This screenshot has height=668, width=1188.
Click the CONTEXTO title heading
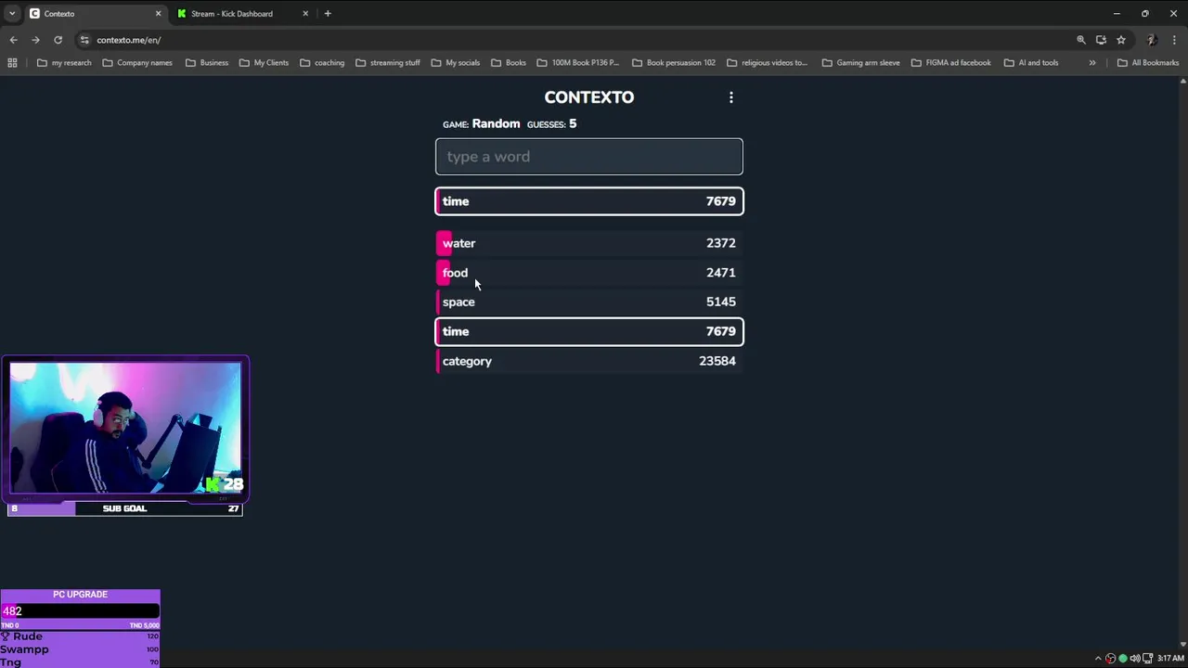point(589,97)
